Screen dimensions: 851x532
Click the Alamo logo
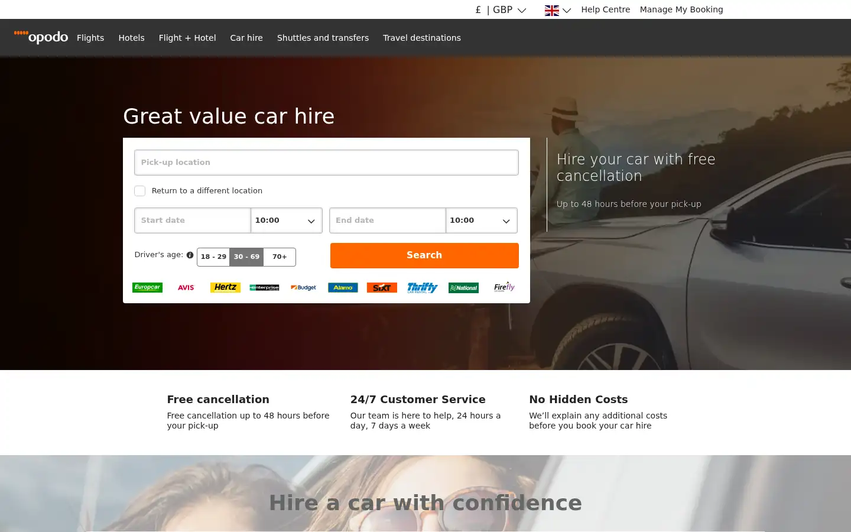tap(343, 288)
